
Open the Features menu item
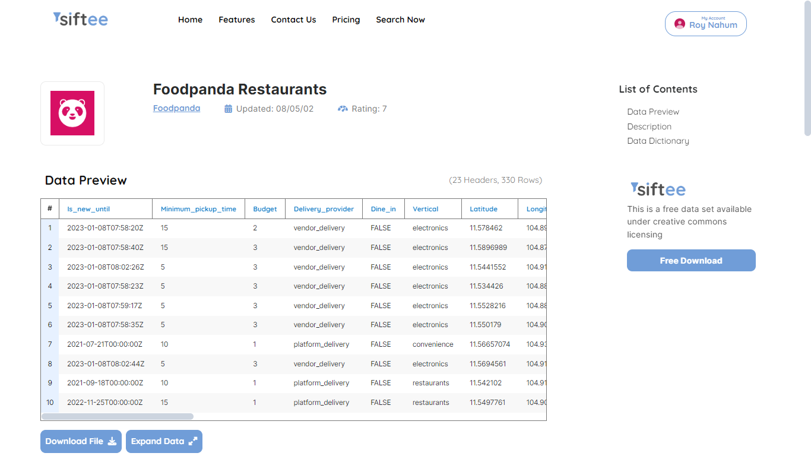[x=236, y=20]
